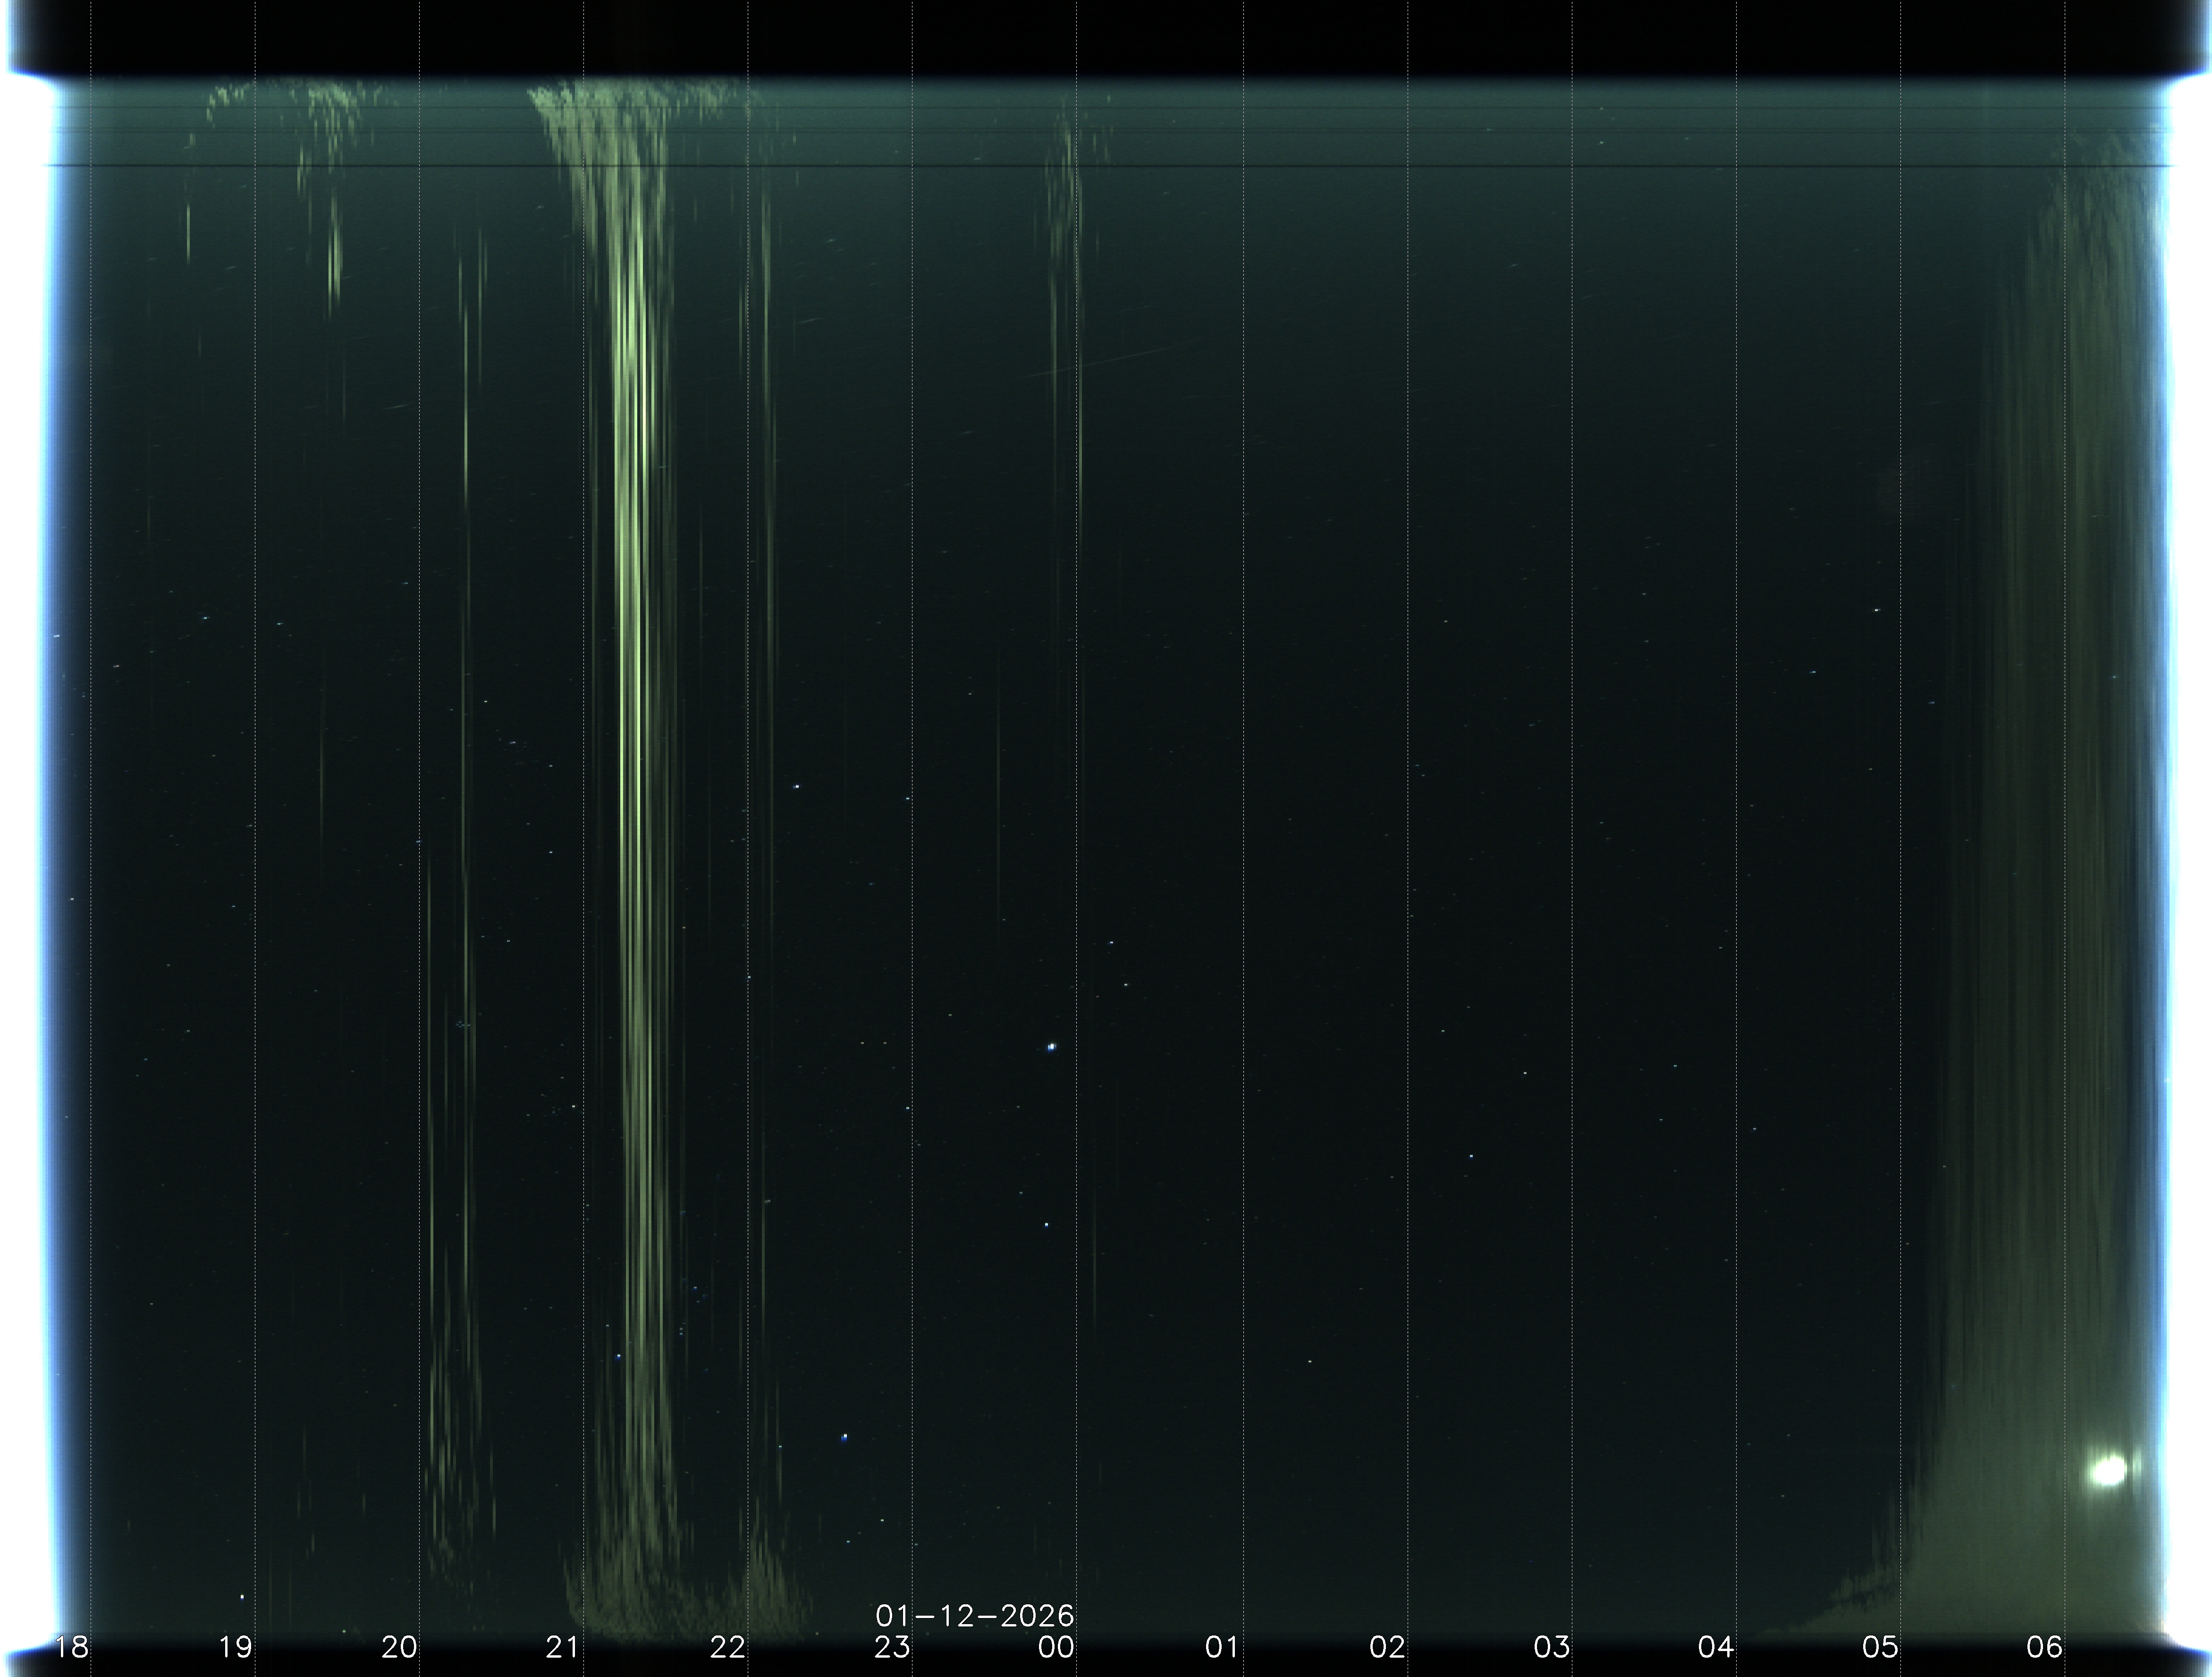Click the 19 hour label
Viewport: 2212px width, 1677px height.
236,1646
